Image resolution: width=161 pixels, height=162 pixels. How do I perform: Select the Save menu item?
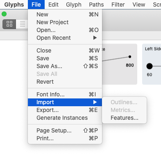(x=65, y=58)
